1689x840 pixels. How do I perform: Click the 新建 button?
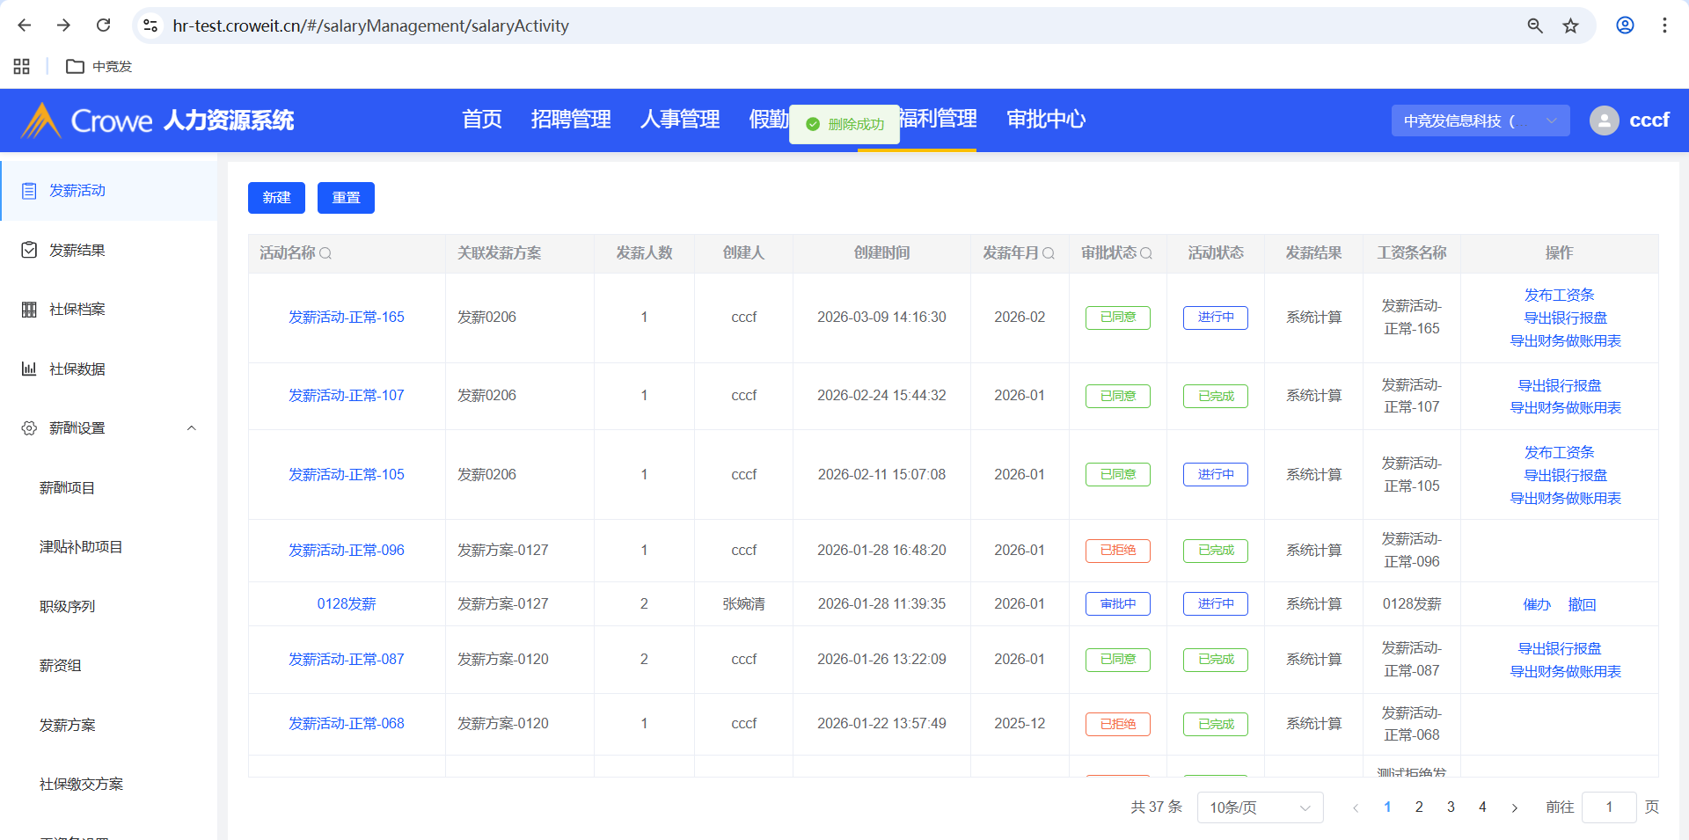pos(276,198)
